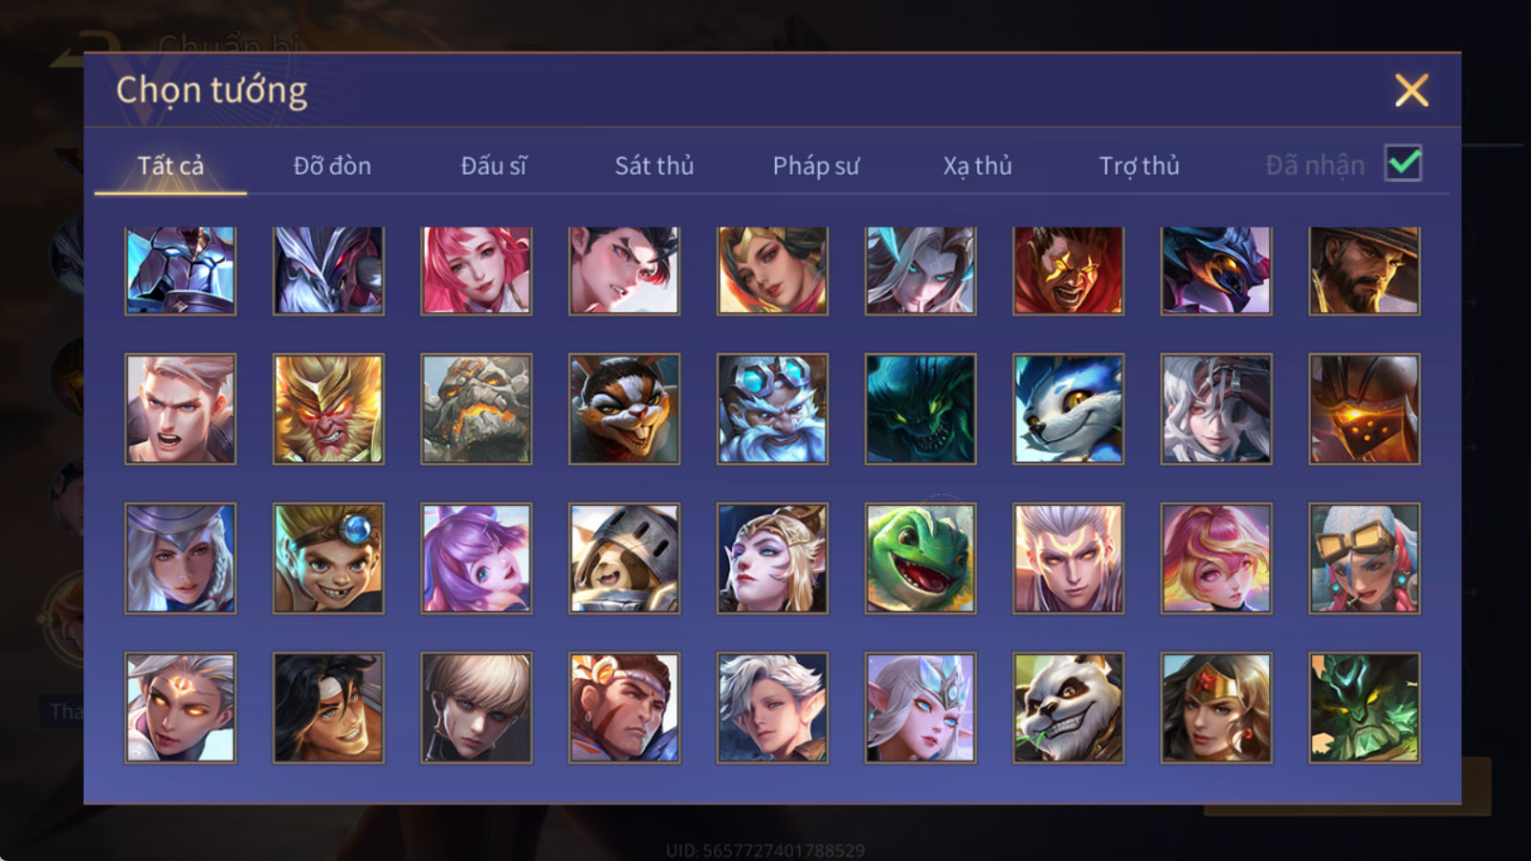Choose the dwarf with blue goggles

point(772,409)
